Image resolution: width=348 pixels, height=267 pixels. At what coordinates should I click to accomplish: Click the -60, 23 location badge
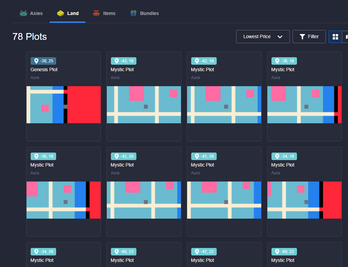coord(123,251)
